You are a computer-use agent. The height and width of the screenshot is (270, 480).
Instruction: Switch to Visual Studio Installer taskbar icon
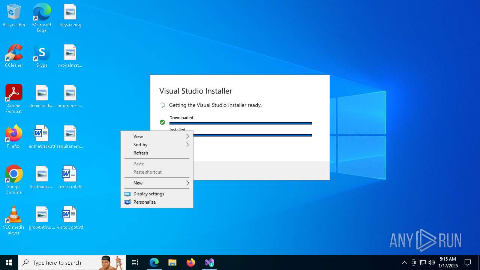pyautogui.click(x=209, y=262)
